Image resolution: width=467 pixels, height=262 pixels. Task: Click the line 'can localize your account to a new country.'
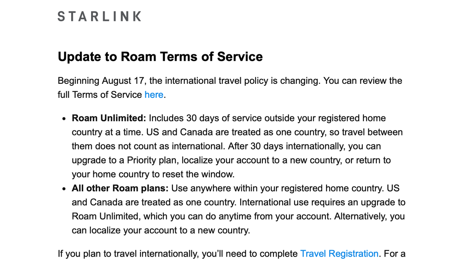[x=161, y=231]
